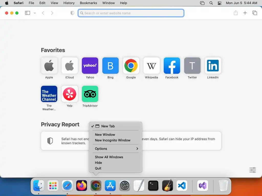Open the Window menu

pyautogui.click(x=108, y=3)
